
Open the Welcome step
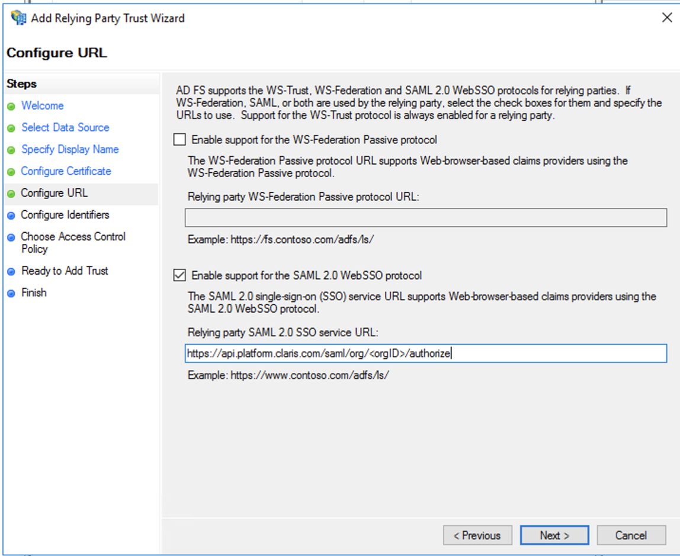(x=42, y=105)
